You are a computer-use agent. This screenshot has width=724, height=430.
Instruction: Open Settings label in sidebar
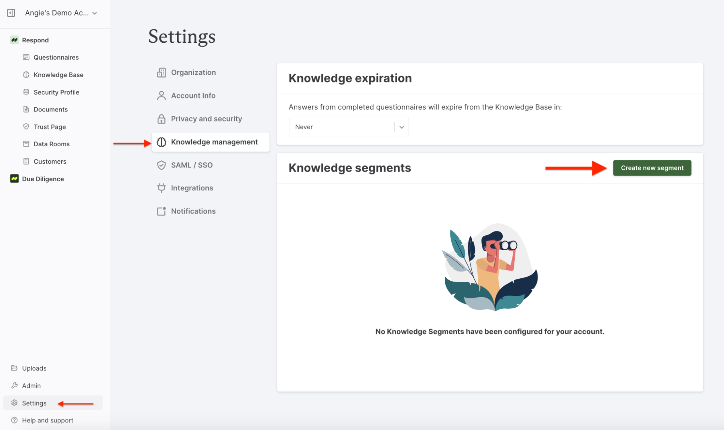click(x=34, y=403)
